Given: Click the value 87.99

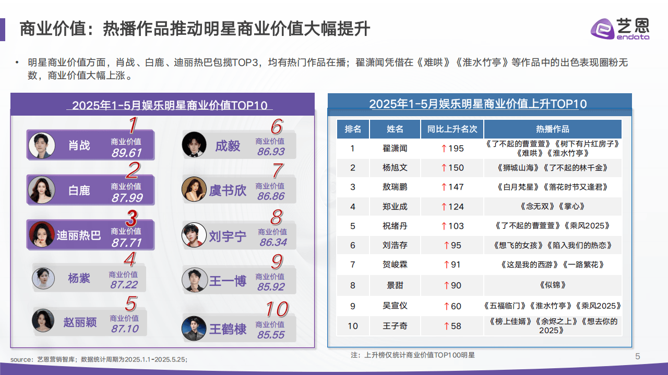Looking at the screenshot, I should (x=126, y=198).
